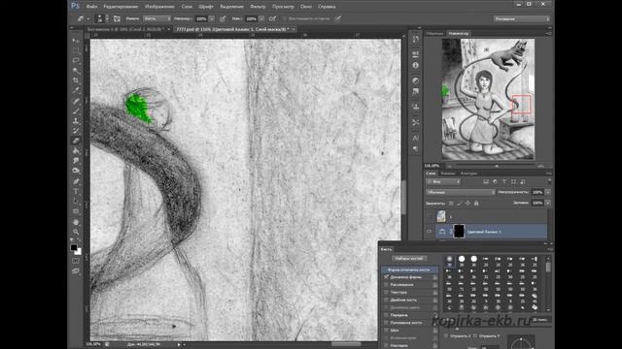The width and height of the screenshot is (622, 349).
Task: Click the Наборы кистей button
Action: click(409, 259)
